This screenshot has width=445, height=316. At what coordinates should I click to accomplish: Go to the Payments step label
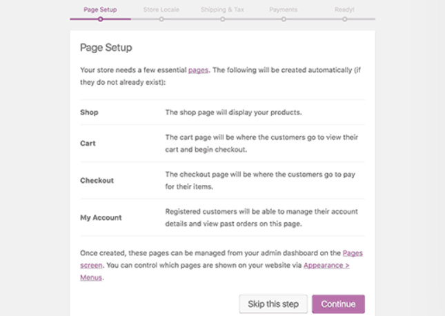pyautogui.click(x=283, y=10)
